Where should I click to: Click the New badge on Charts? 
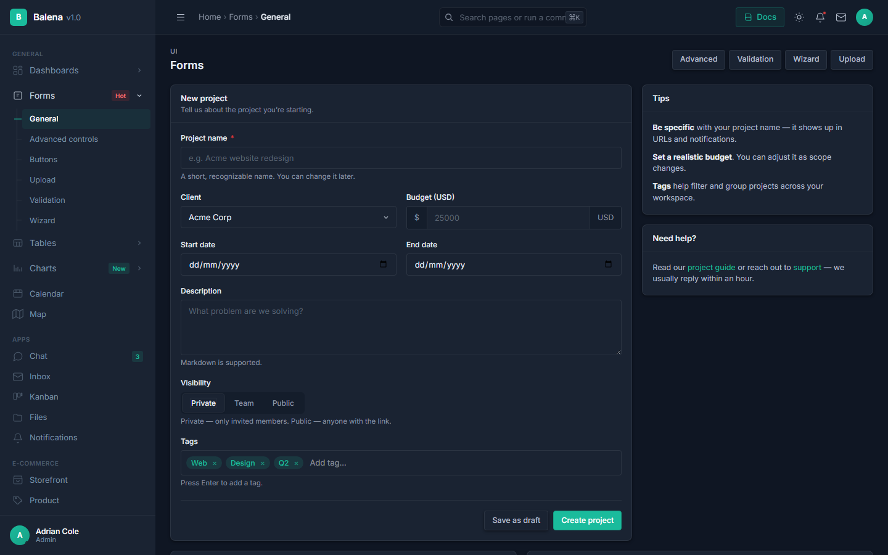click(119, 268)
